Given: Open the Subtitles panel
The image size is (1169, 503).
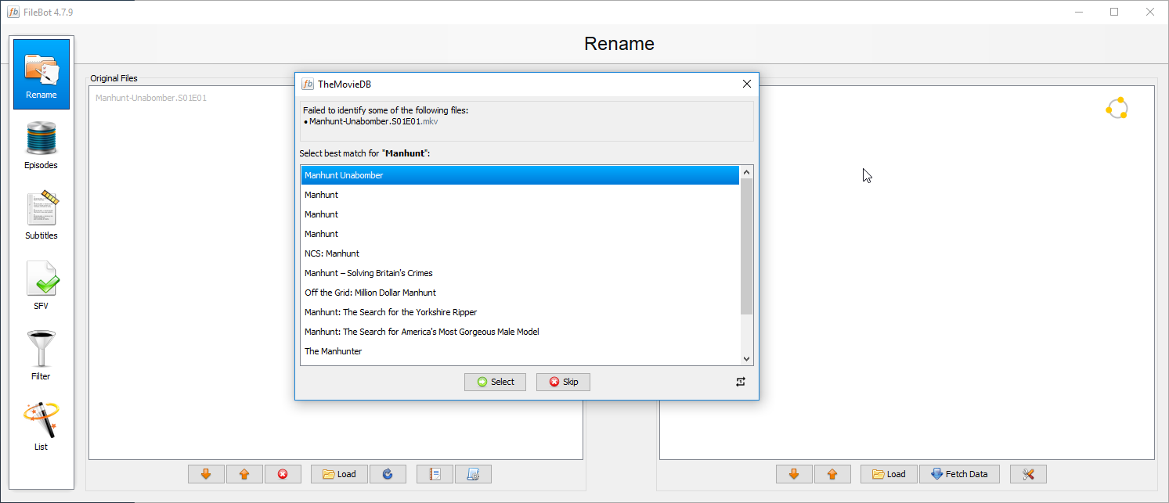Looking at the screenshot, I should [41, 216].
